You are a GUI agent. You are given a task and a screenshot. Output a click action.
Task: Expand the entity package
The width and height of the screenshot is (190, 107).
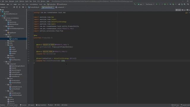(6, 43)
